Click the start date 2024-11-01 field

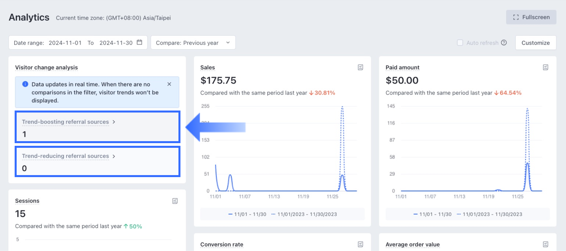pyautogui.click(x=65, y=43)
